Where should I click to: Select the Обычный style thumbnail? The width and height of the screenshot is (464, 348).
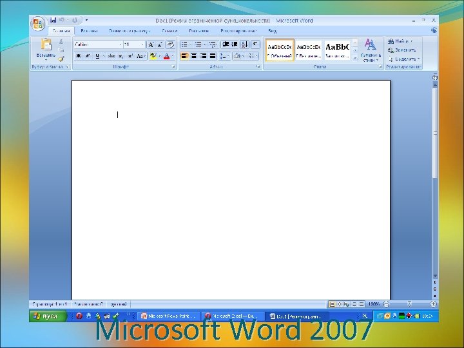(280, 50)
